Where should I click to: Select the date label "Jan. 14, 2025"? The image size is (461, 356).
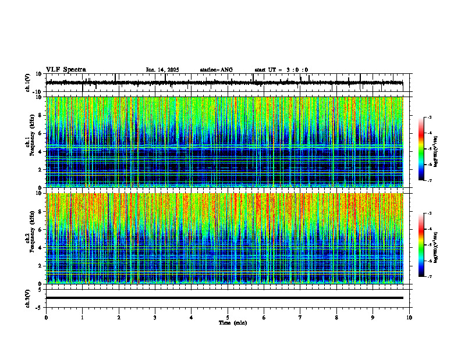[x=162, y=70]
